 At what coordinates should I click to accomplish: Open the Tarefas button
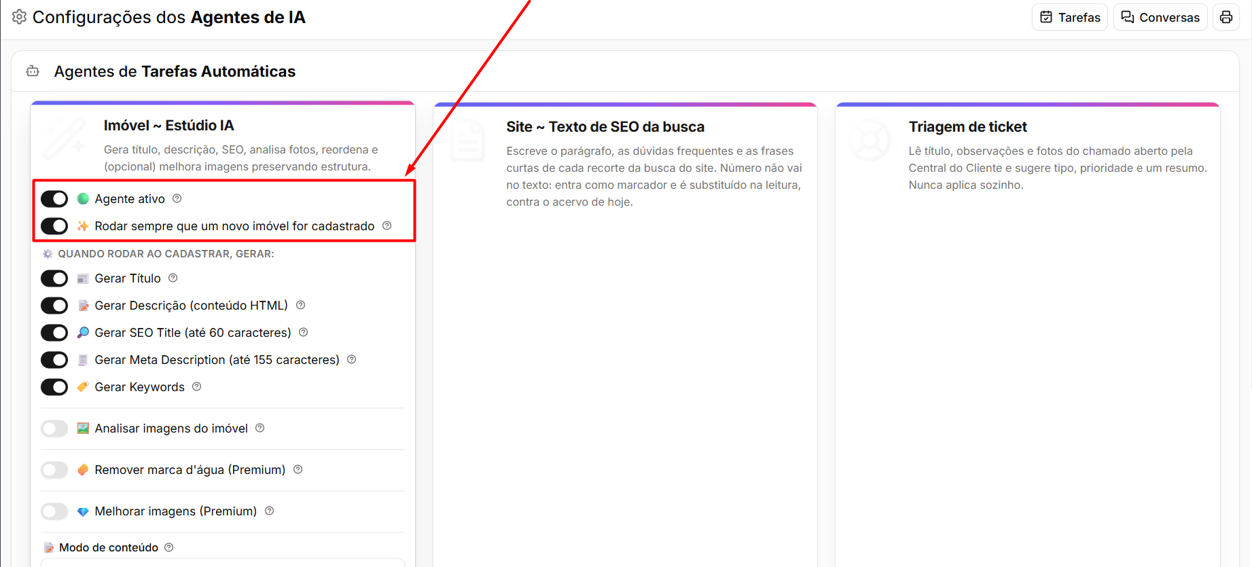click(x=1070, y=17)
